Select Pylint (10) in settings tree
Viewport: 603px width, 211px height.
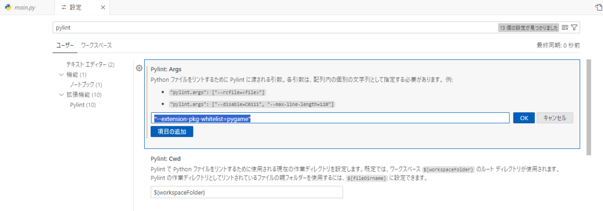click(83, 105)
